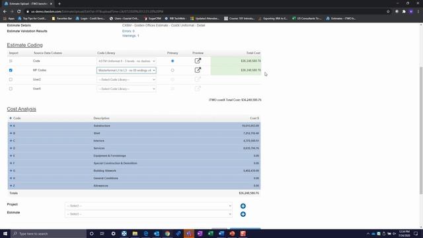Open Microsoft Edge on taskbar
Screen dimensions: 423x238
146,233
